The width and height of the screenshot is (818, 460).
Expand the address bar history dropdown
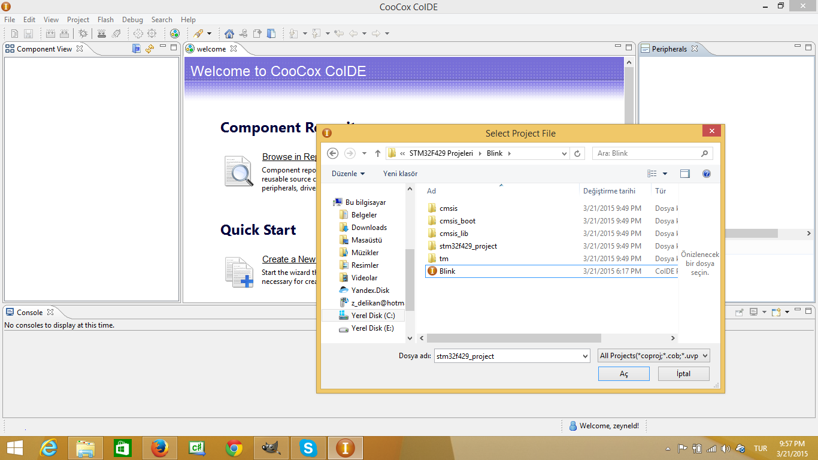coord(564,153)
